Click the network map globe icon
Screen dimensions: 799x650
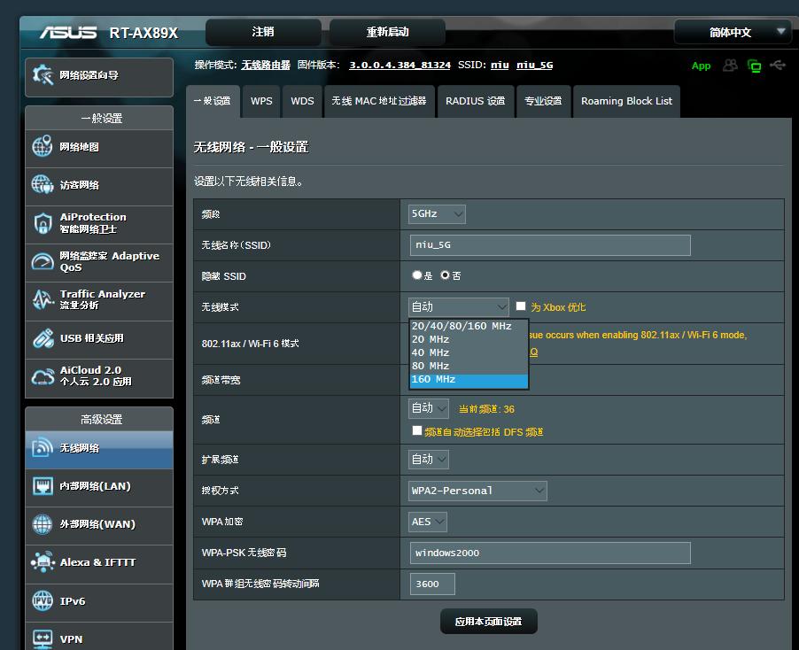pyautogui.click(x=43, y=147)
